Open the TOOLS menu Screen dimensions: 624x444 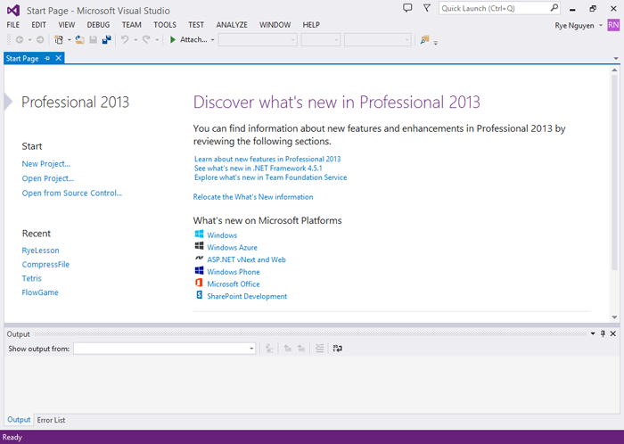(165, 25)
